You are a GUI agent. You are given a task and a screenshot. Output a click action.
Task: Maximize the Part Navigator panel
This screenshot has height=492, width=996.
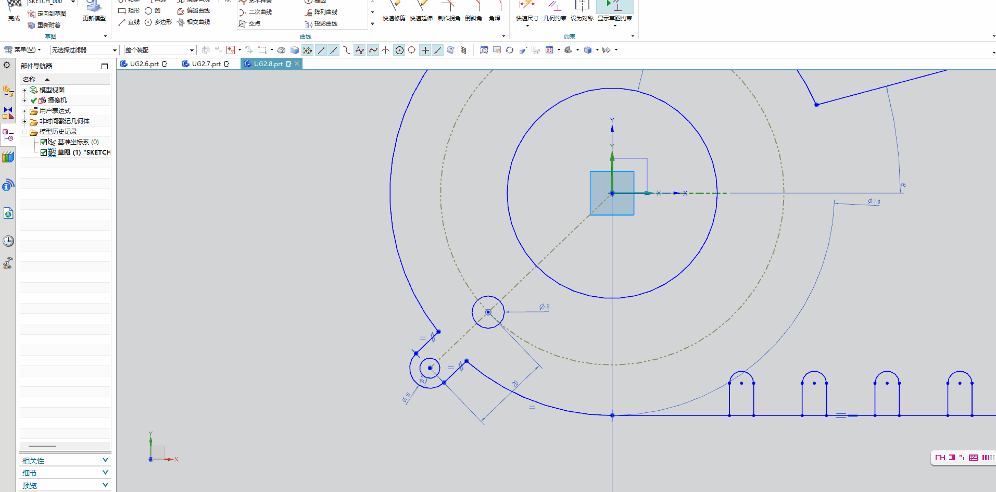pyautogui.click(x=105, y=66)
